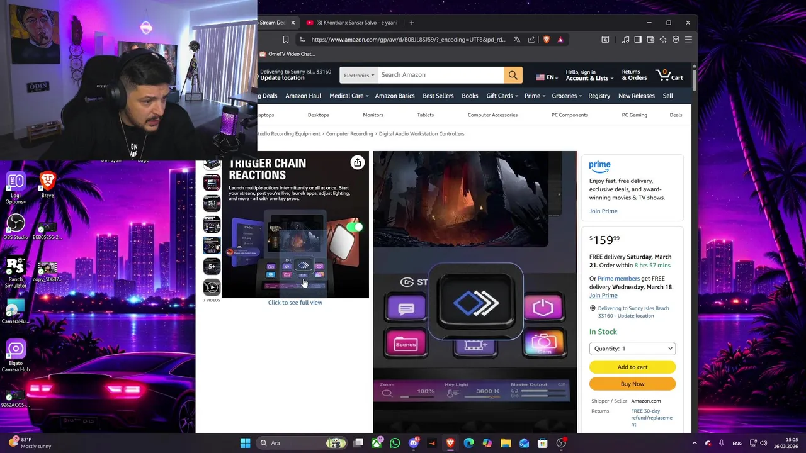The width and height of the screenshot is (806, 453).
Task: Open the page translate icon in address bar
Action: coord(517,40)
